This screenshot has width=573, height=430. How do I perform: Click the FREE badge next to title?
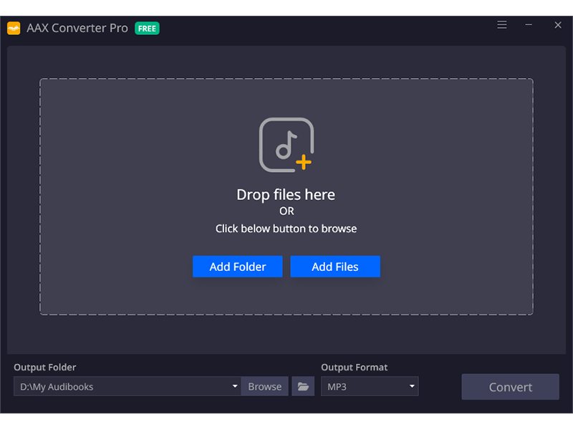[147, 29]
